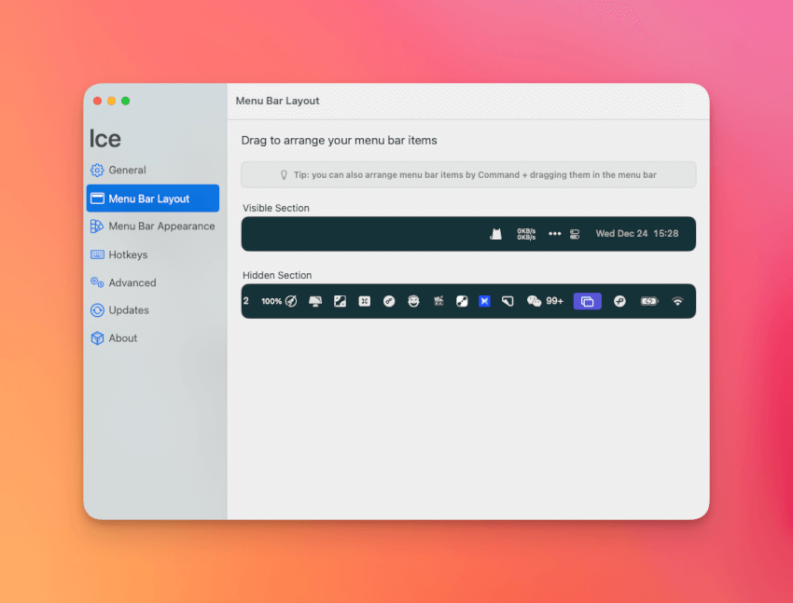Switch to the Hotkeys pane

point(128,254)
